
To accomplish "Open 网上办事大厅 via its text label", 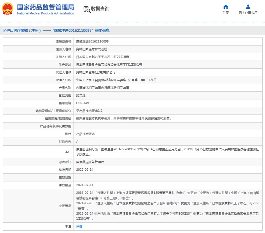I will tap(248, 13).
